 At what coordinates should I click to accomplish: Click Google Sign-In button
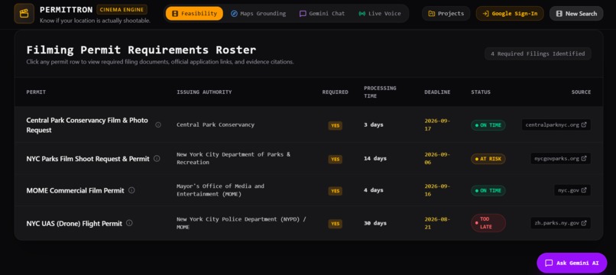510,13
